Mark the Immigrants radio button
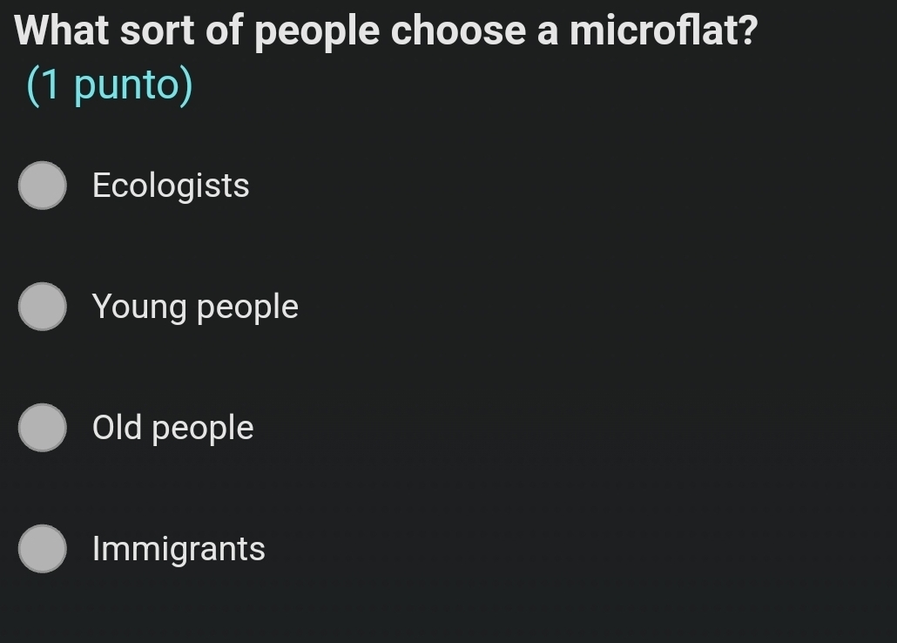This screenshot has width=897, height=643. (x=43, y=549)
